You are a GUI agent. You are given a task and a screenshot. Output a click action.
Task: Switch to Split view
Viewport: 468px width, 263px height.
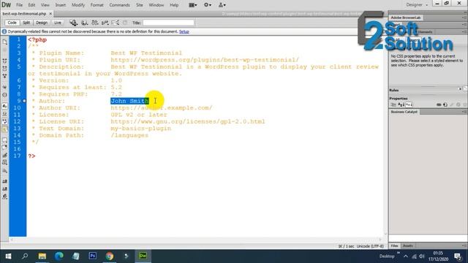click(26, 23)
